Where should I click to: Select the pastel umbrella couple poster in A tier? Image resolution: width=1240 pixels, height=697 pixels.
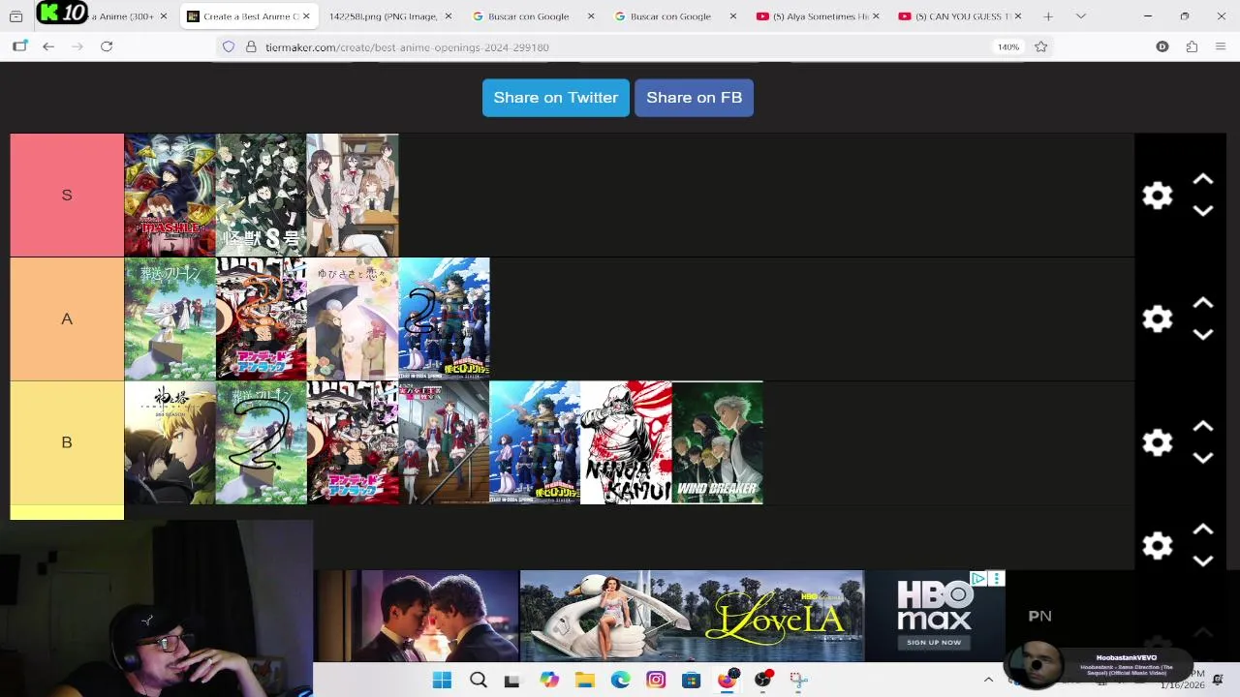coord(353,318)
